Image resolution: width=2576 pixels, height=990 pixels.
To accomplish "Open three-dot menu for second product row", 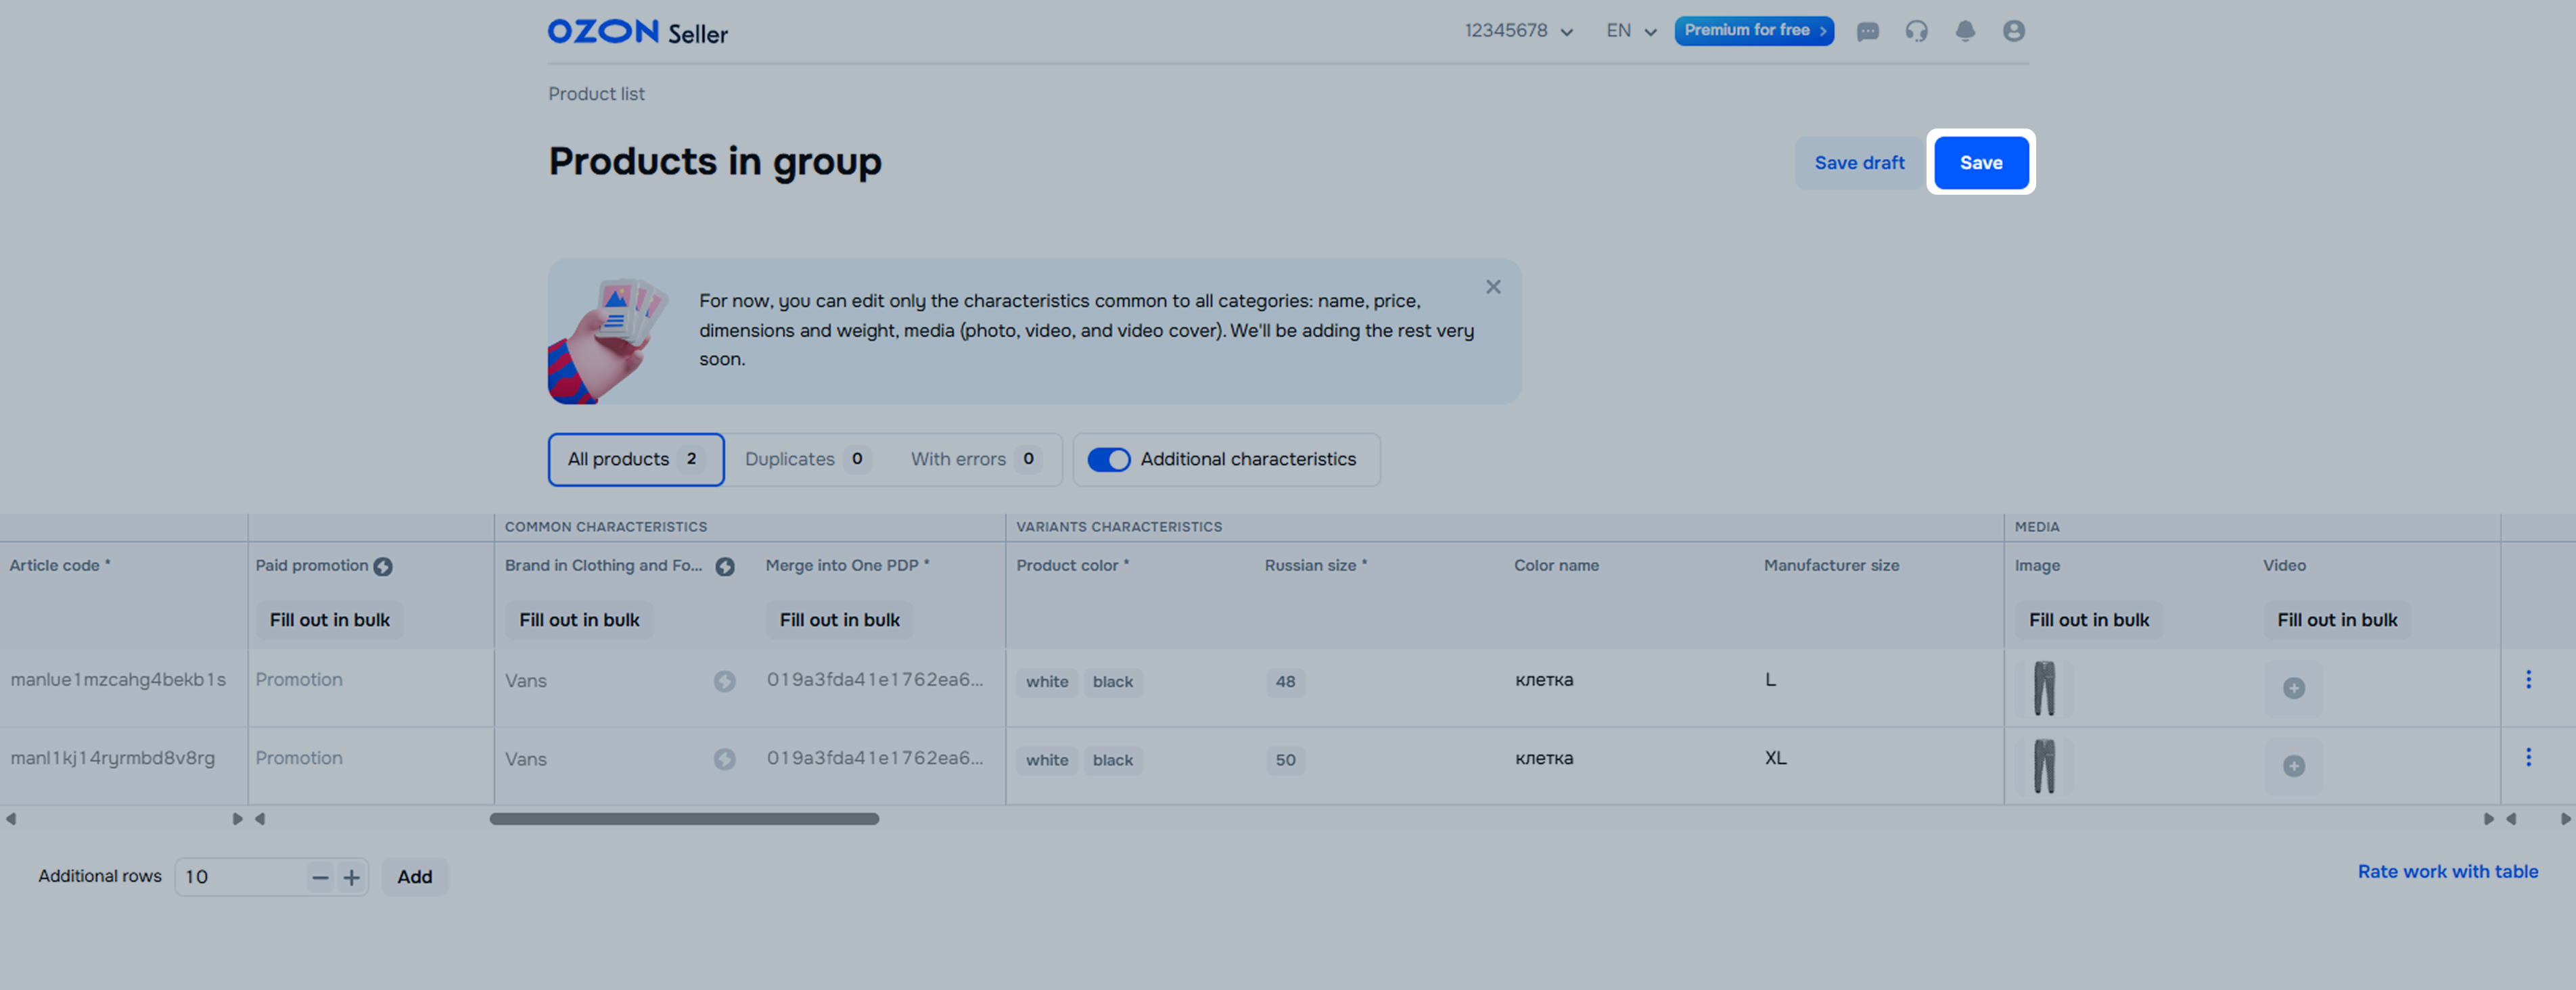I will click(x=2528, y=757).
